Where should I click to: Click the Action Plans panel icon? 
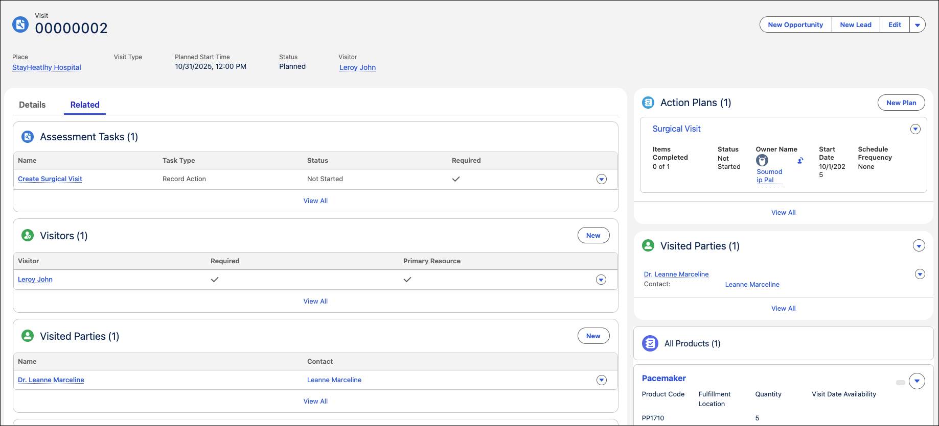coord(648,103)
